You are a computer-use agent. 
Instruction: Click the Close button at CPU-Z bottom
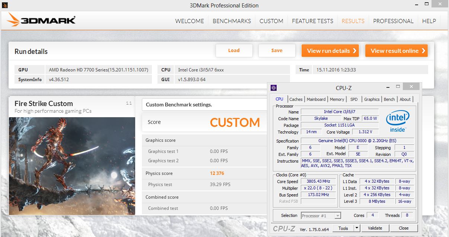pos(404,228)
